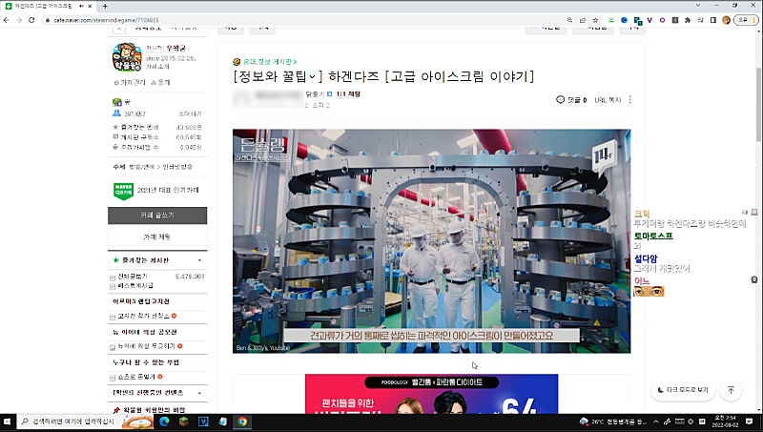Open the green mail extension icon
Image resolution: width=763 pixels, height=432 pixels.
611,20
